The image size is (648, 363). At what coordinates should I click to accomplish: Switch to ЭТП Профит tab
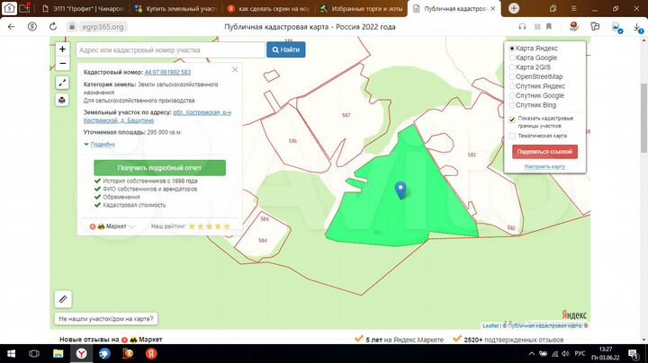click(x=84, y=9)
